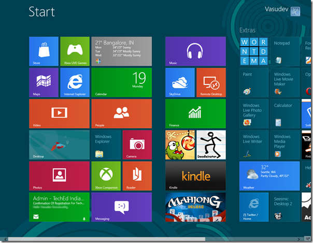Viewport: 313px width, 243px height.
Task: Launch the Remote Desktop tile
Action: coord(211,82)
